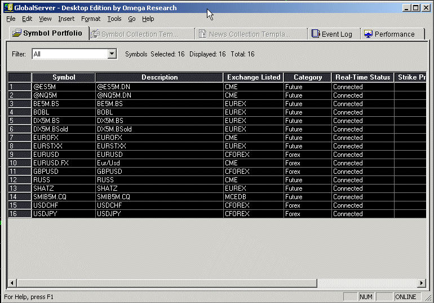Click the MCEDB exchange cell

(254, 197)
